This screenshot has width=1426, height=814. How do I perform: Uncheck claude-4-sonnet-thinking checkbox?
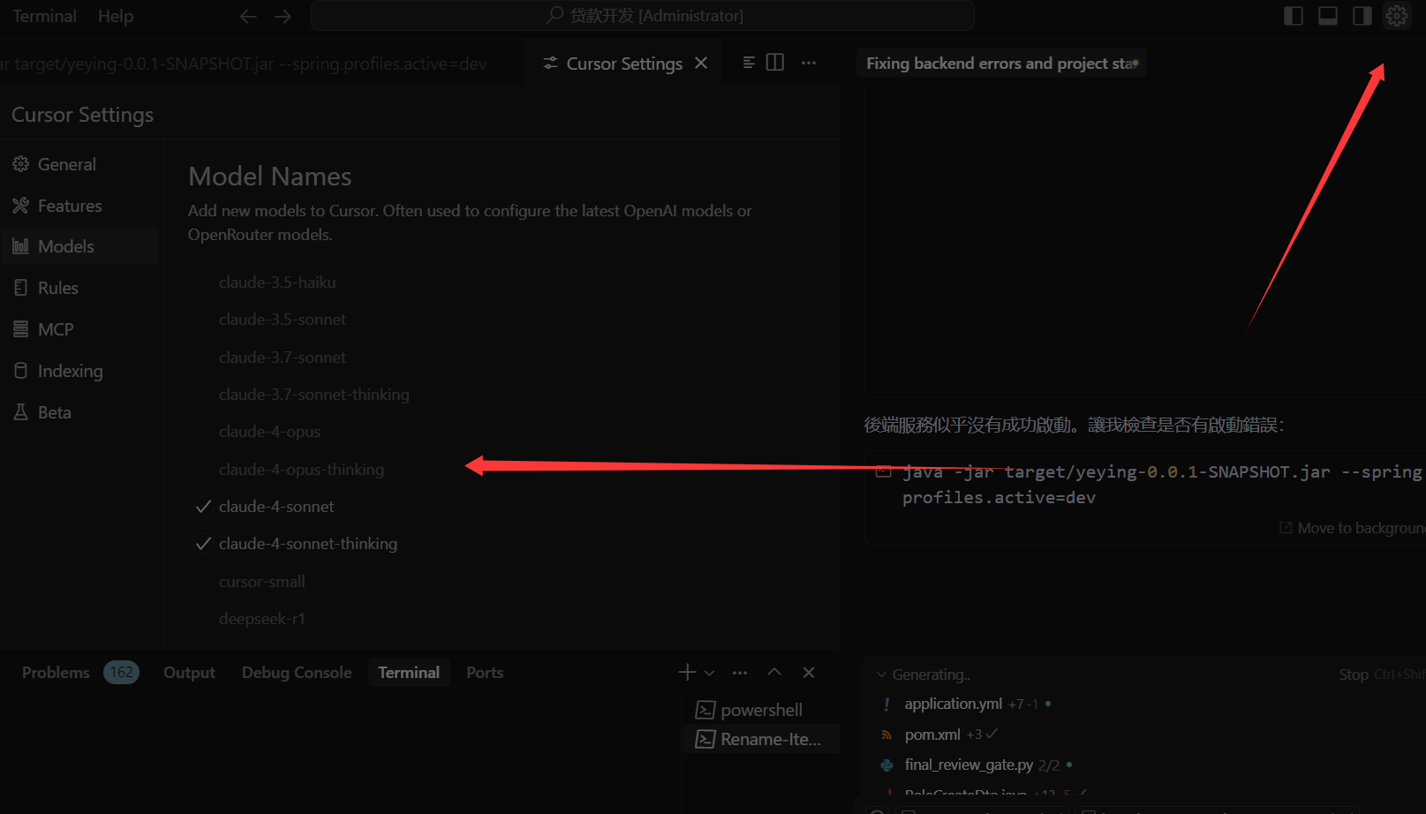pyautogui.click(x=203, y=544)
